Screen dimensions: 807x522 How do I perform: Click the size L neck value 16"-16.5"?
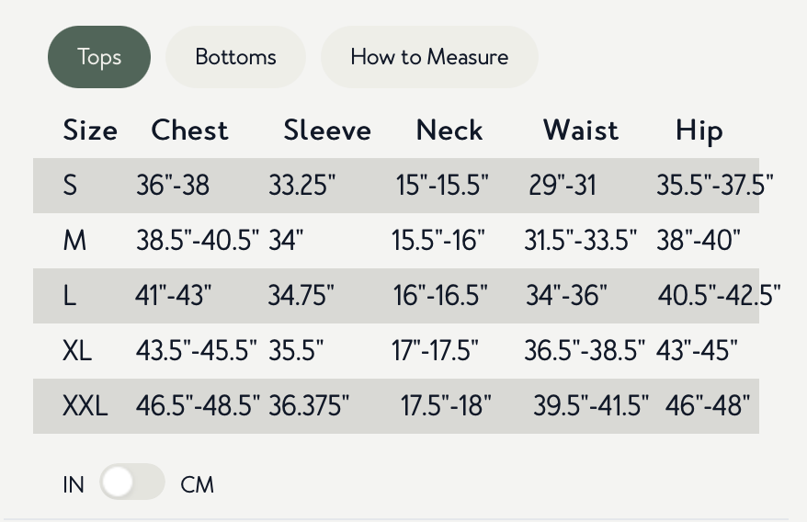(x=440, y=296)
